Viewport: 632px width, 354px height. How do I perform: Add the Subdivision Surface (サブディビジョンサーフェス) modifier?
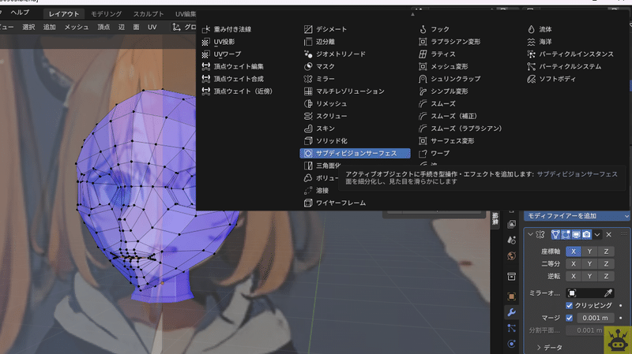(x=355, y=153)
